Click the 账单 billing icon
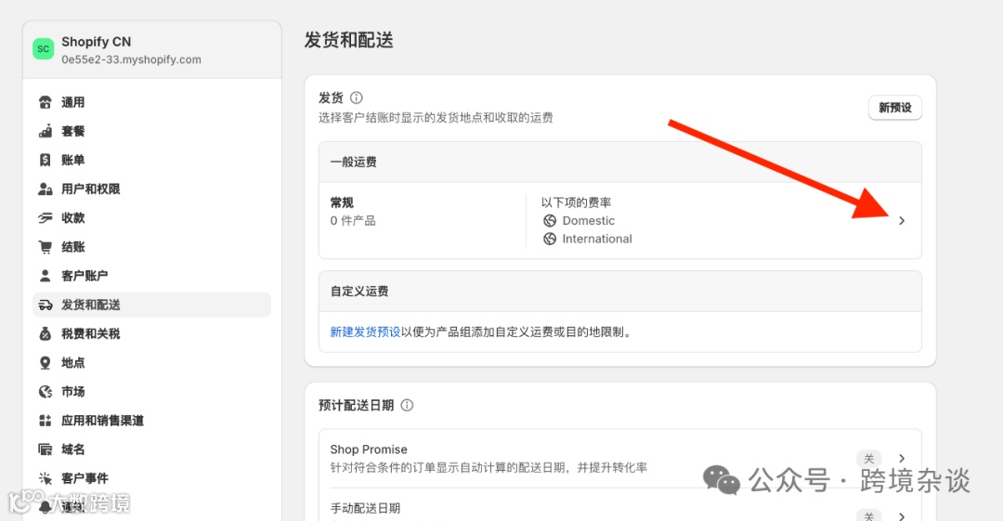Image resolution: width=1003 pixels, height=521 pixels. pyautogui.click(x=45, y=160)
